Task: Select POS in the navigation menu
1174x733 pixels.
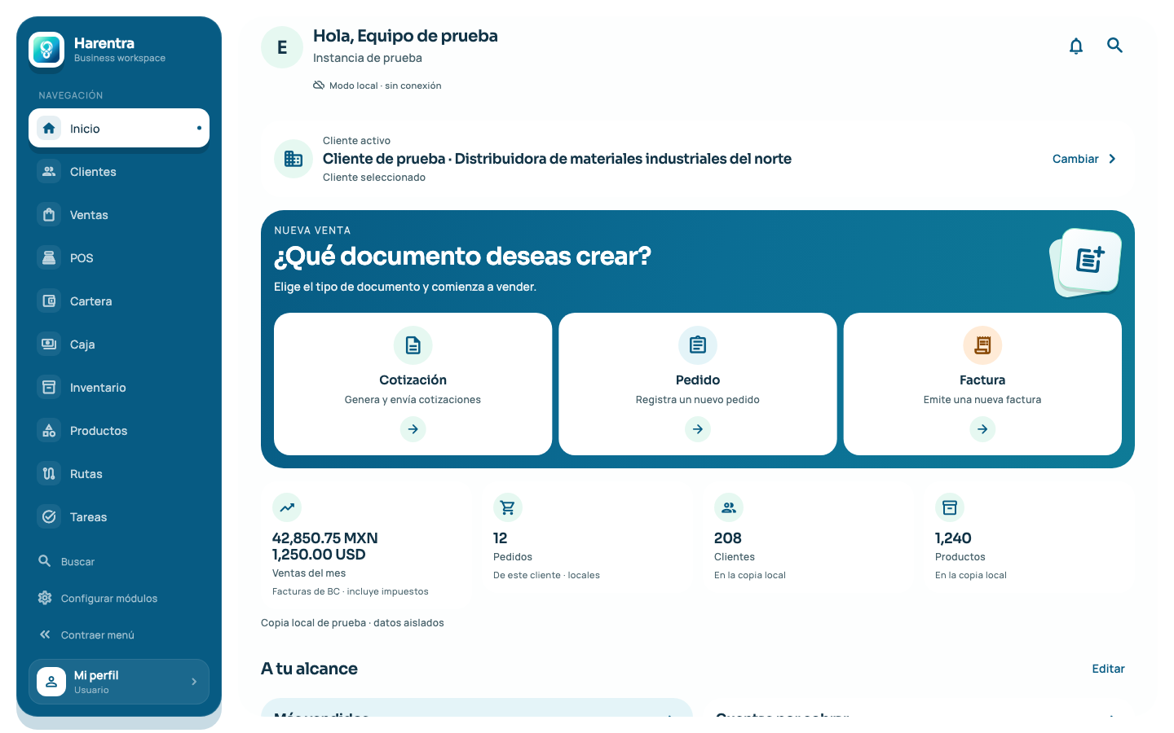Action: click(119, 258)
